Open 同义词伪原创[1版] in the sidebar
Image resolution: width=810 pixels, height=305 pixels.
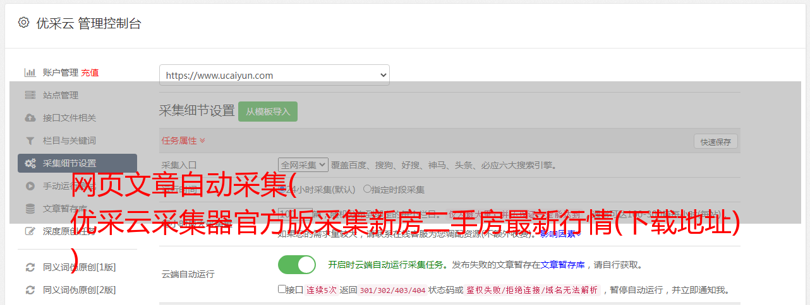click(79, 267)
